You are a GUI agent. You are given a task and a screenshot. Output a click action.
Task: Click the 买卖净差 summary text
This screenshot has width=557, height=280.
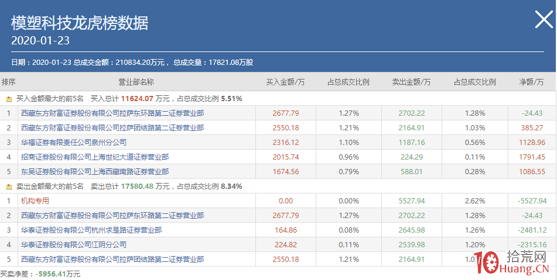coord(40,274)
